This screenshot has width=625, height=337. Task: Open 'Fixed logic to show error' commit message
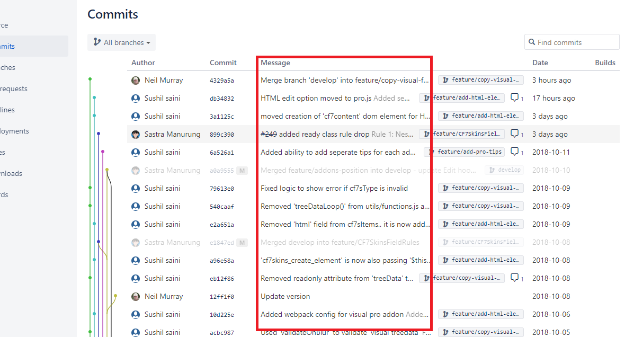[334, 188]
